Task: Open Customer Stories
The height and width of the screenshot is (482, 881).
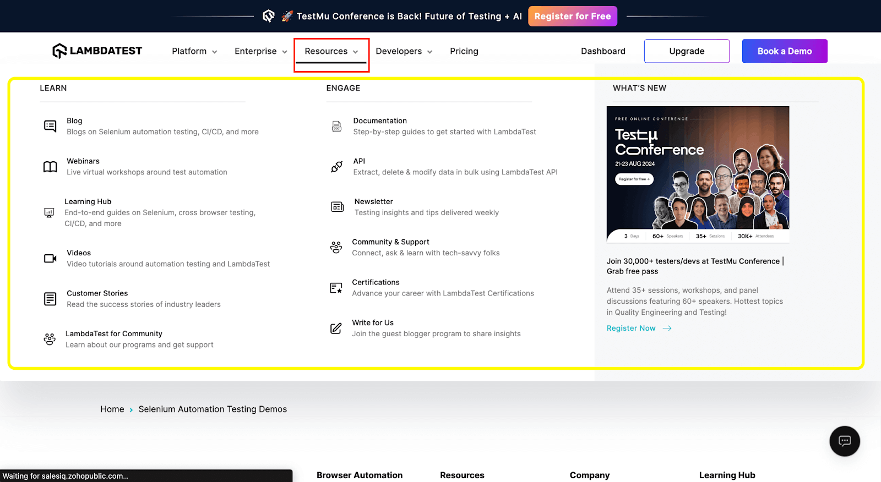Action: [97, 293]
